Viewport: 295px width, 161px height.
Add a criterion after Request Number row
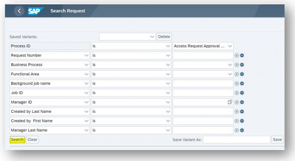click(237, 56)
